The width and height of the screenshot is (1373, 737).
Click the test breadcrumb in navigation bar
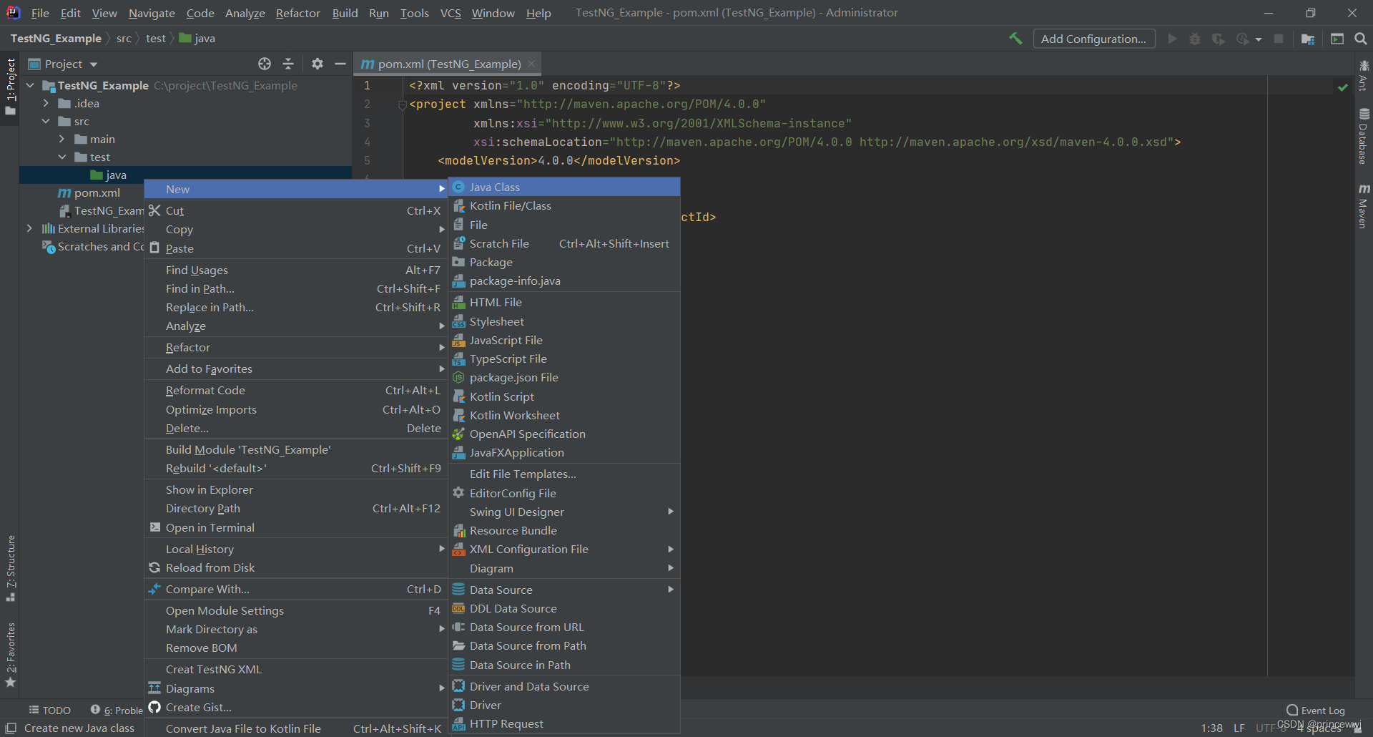point(155,39)
